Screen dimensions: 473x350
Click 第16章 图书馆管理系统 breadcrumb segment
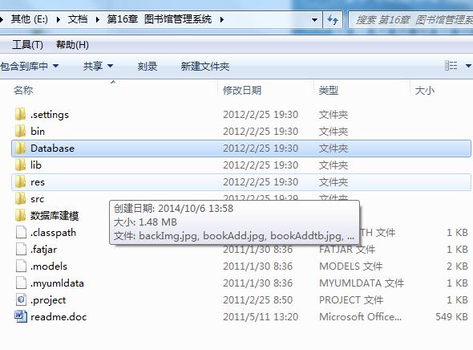pos(160,19)
